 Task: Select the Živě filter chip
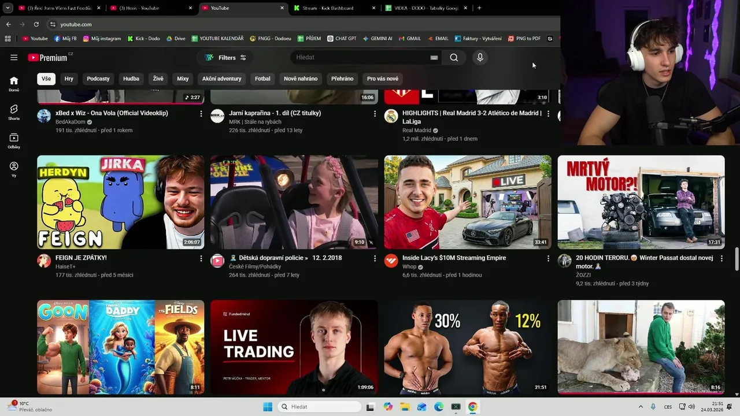click(x=158, y=79)
